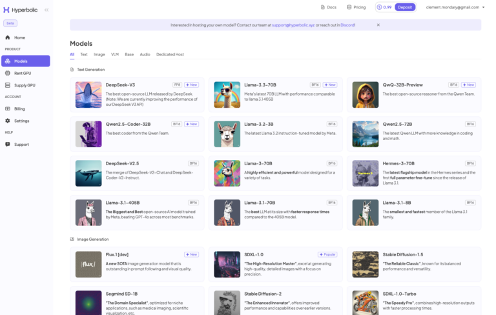
Task: Dismiss the hosting banner
Action: (x=378, y=25)
